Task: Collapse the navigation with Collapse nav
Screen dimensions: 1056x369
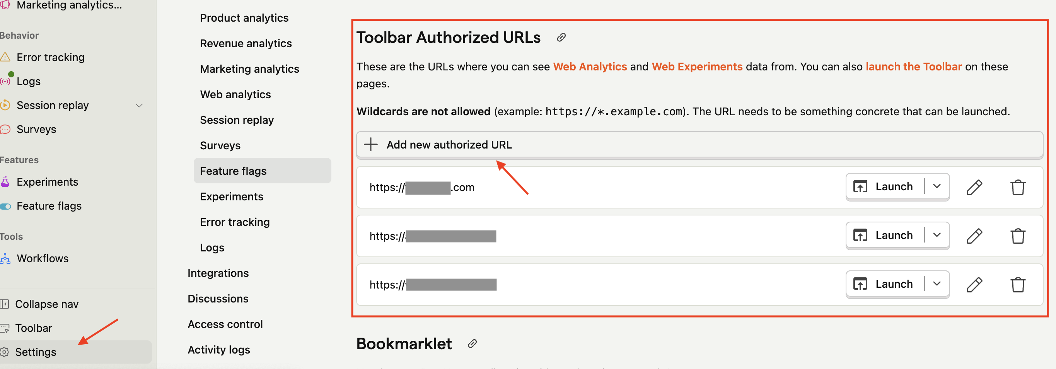Action: (x=46, y=304)
